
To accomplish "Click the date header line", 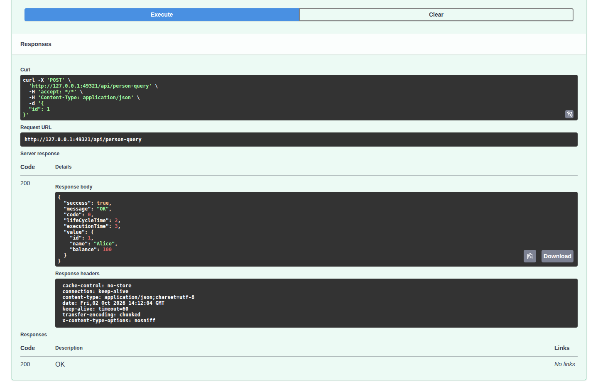I will 113,303.
